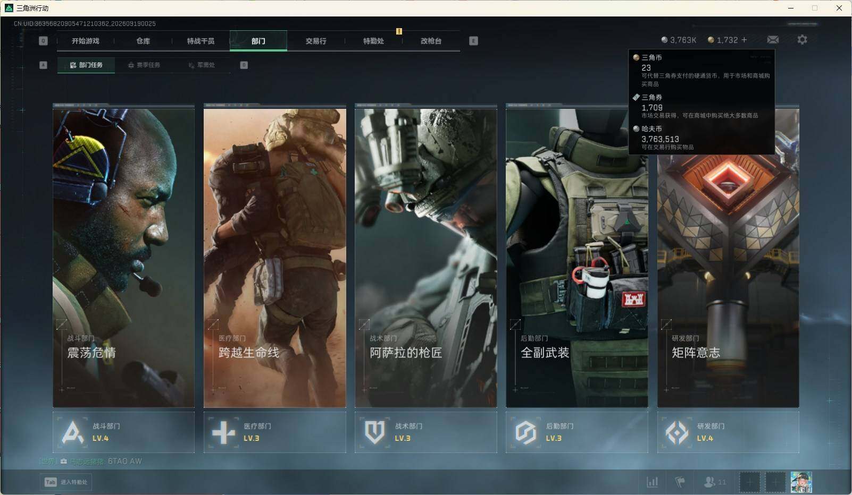
Task: Open the mail envelope icon
Action: (x=773, y=40)
